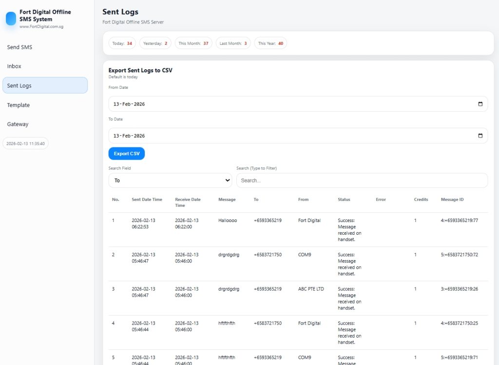The image size is (499, 365).
Task: Navigate to Gateway in sidebar
Action: click(18, 124)
